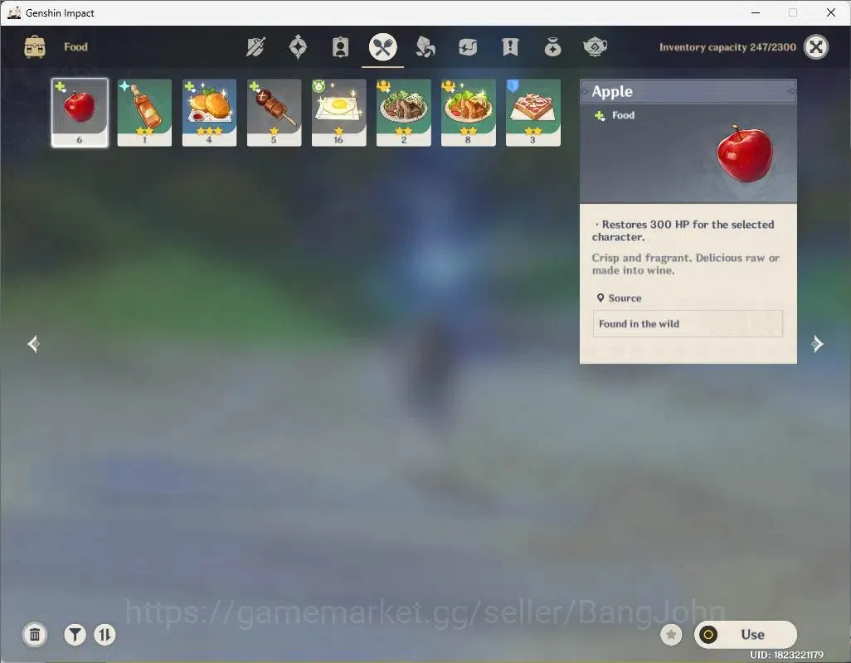Close the inventory with the X button
This screenshot has height=663, width=851.
point(815,47)
